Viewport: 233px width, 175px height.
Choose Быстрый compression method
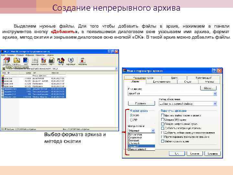coord(141,140)
